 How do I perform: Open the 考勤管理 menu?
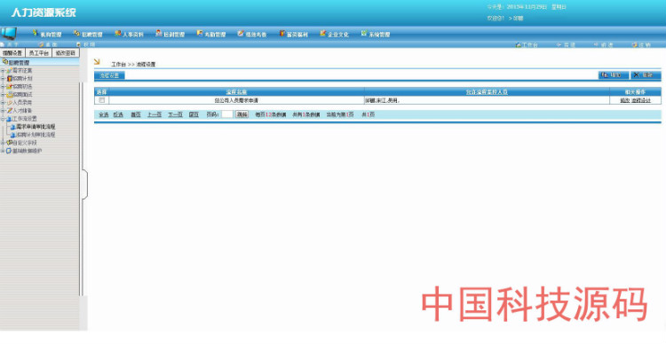coord(211,34)
